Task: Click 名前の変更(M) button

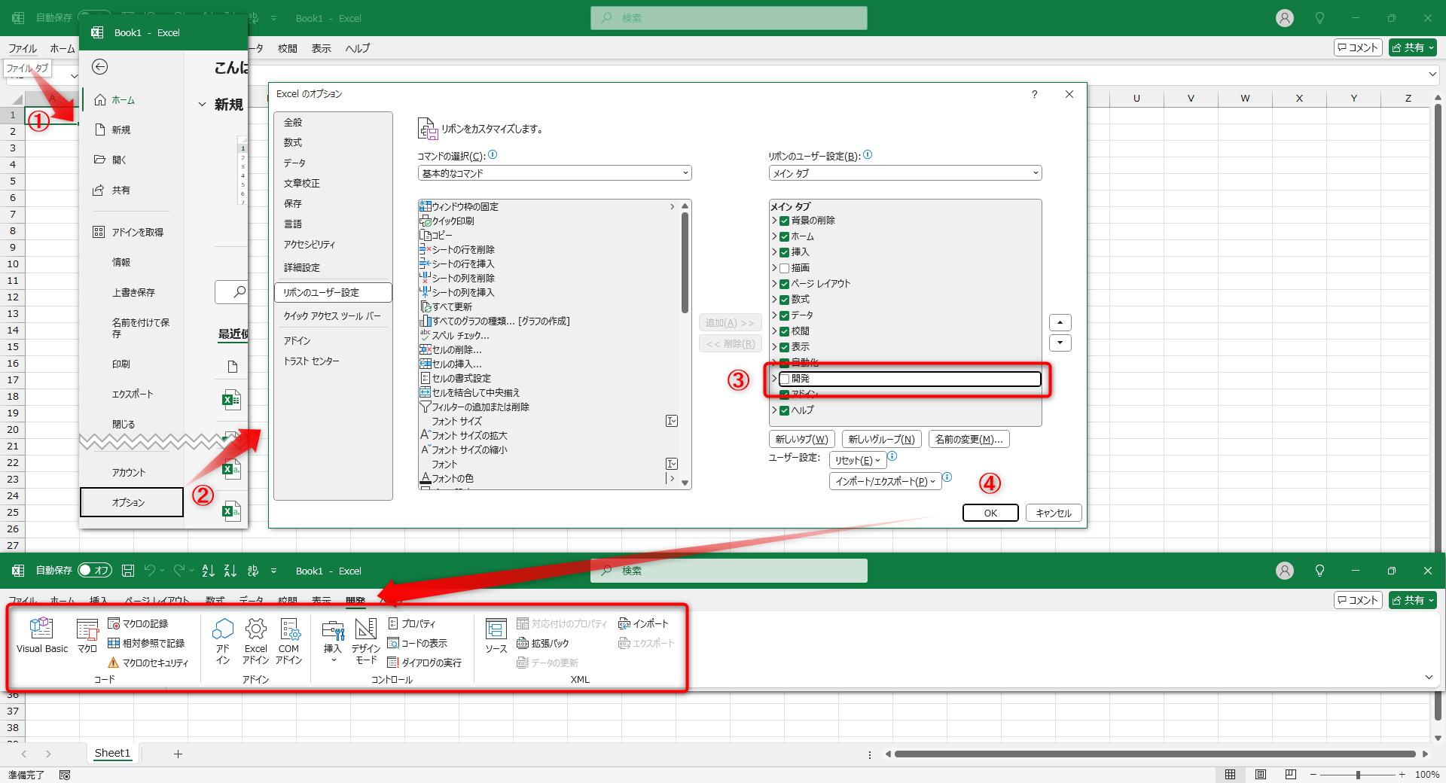Action: point(969,439)
